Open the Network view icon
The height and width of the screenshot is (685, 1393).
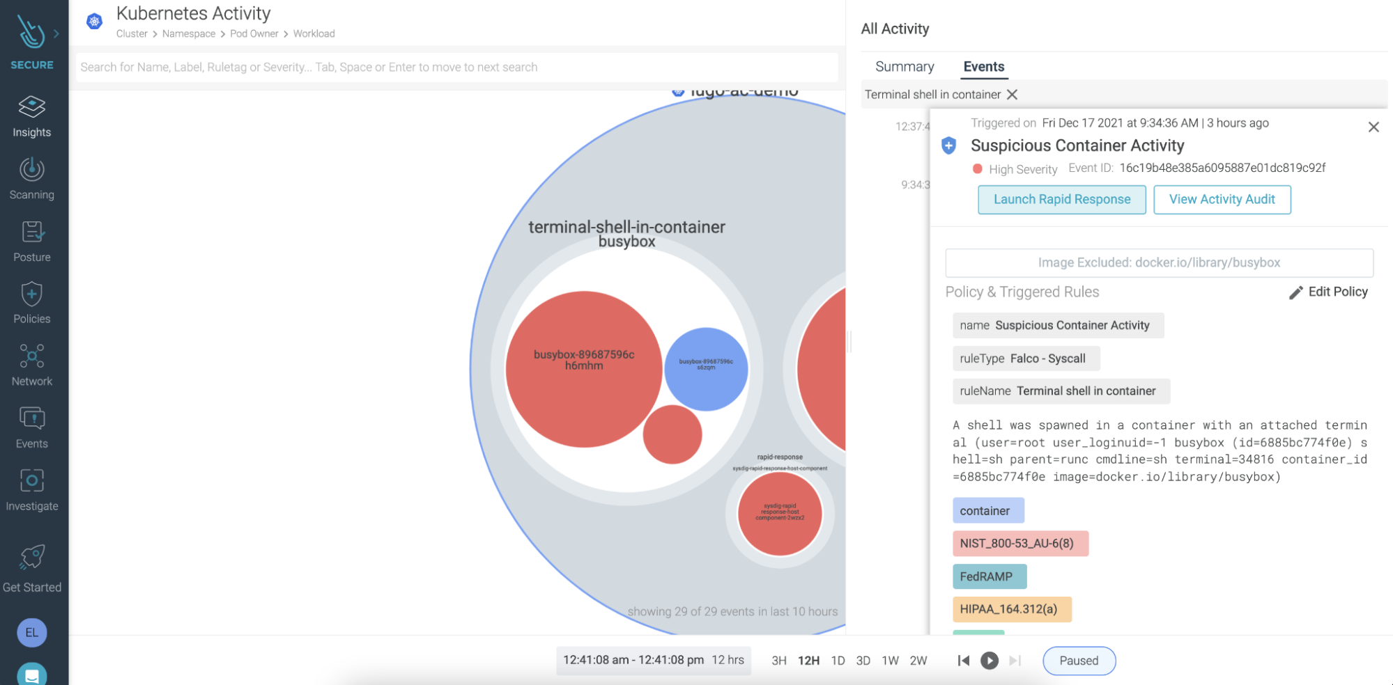click(31, 357)
